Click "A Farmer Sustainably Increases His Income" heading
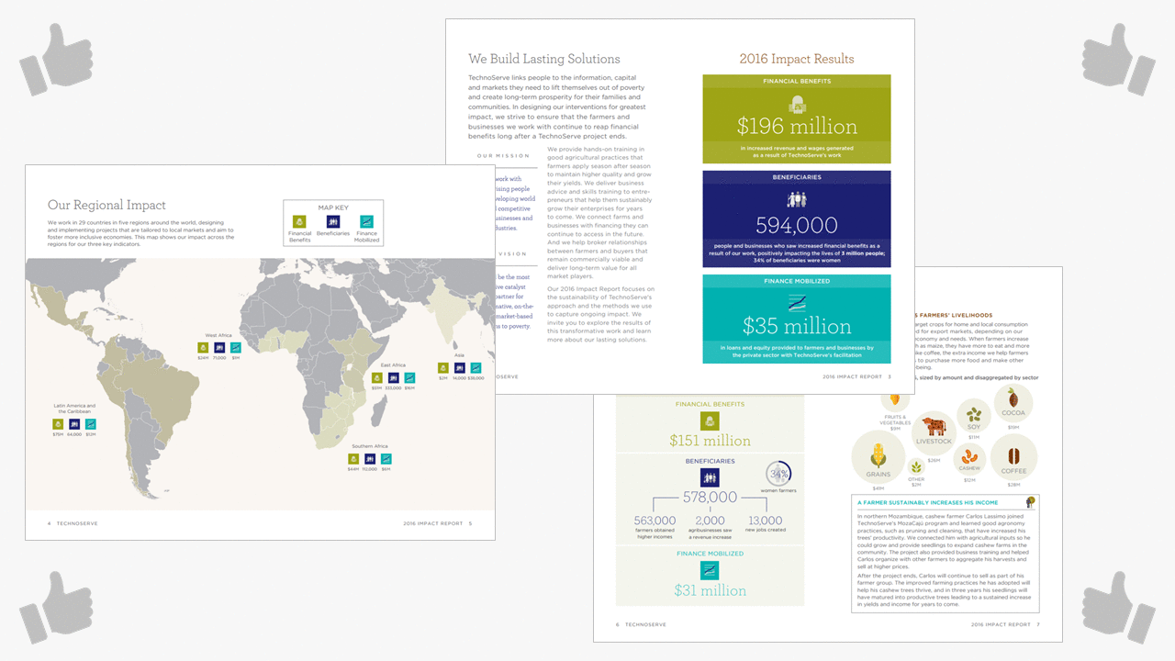1175x661 pixels. [x=927, y=502]
